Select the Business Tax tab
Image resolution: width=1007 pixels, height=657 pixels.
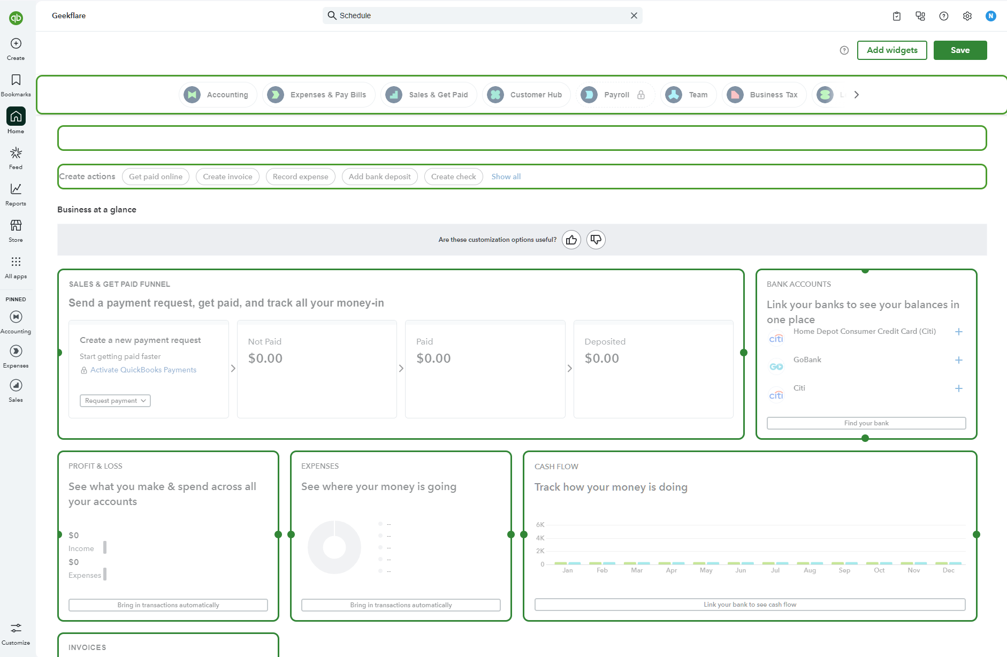point(764,95)
